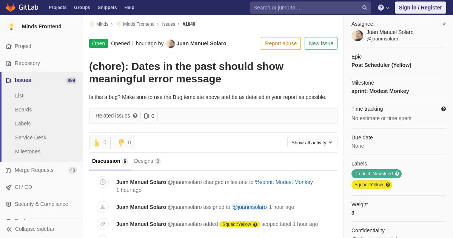Click the label tag icon in activity
453x238 pixels.
click(x=103, y=224)
